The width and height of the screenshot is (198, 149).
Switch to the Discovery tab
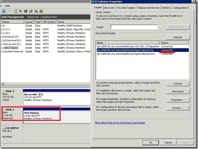tap(110, 8)
